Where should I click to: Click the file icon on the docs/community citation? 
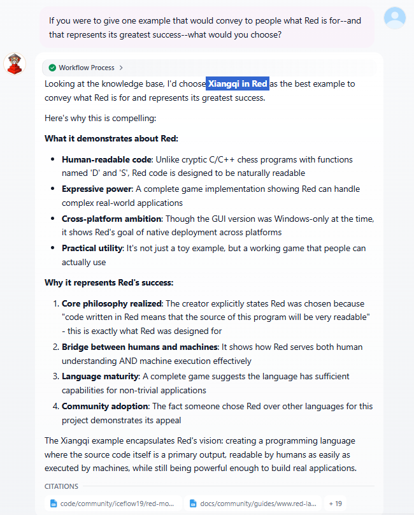194,504
